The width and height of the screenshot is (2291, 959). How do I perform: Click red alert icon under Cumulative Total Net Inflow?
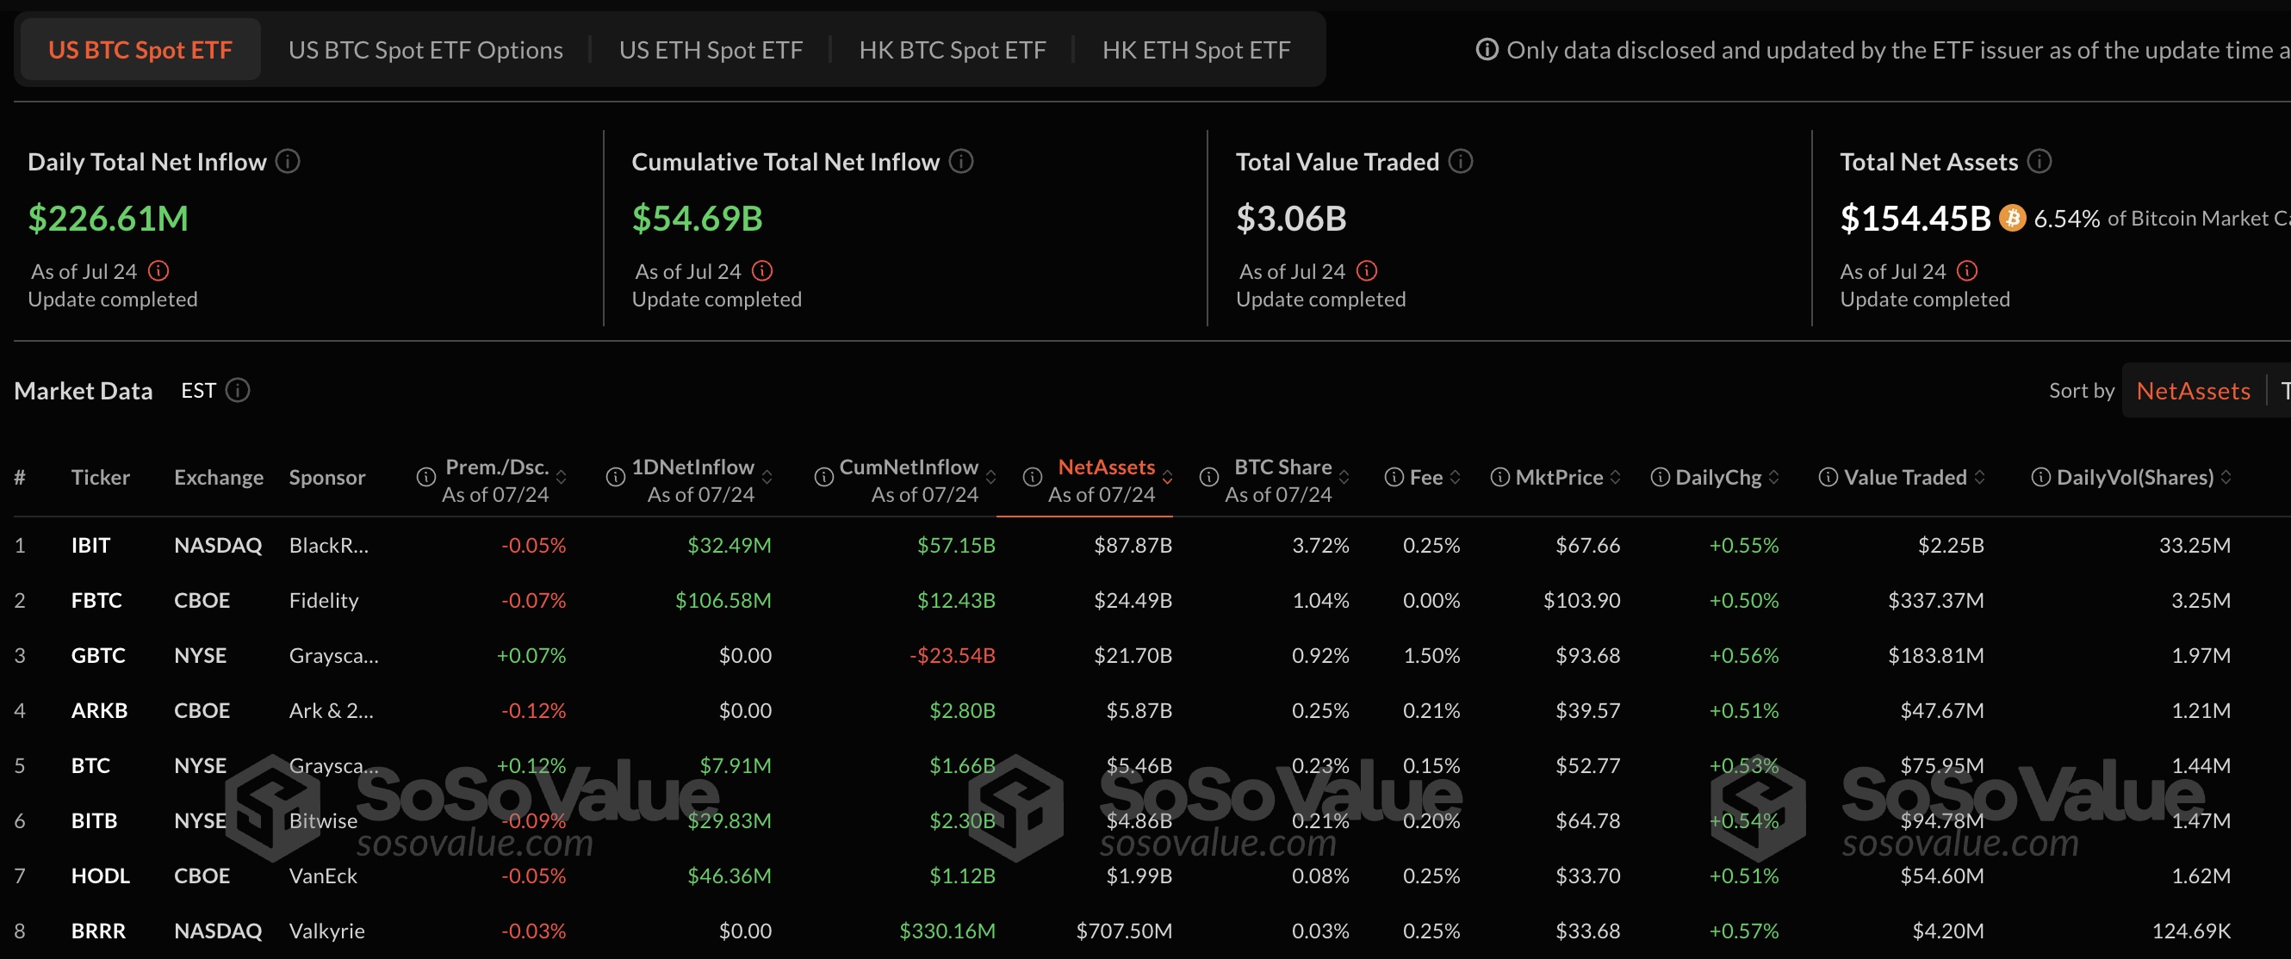tap(762, 270)
